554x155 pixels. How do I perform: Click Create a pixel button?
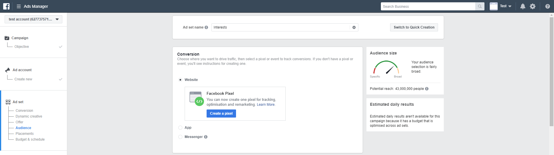(x=221, y=114)
